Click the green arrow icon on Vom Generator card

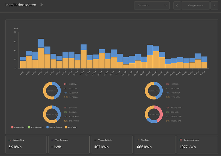(x=53, y=140)
